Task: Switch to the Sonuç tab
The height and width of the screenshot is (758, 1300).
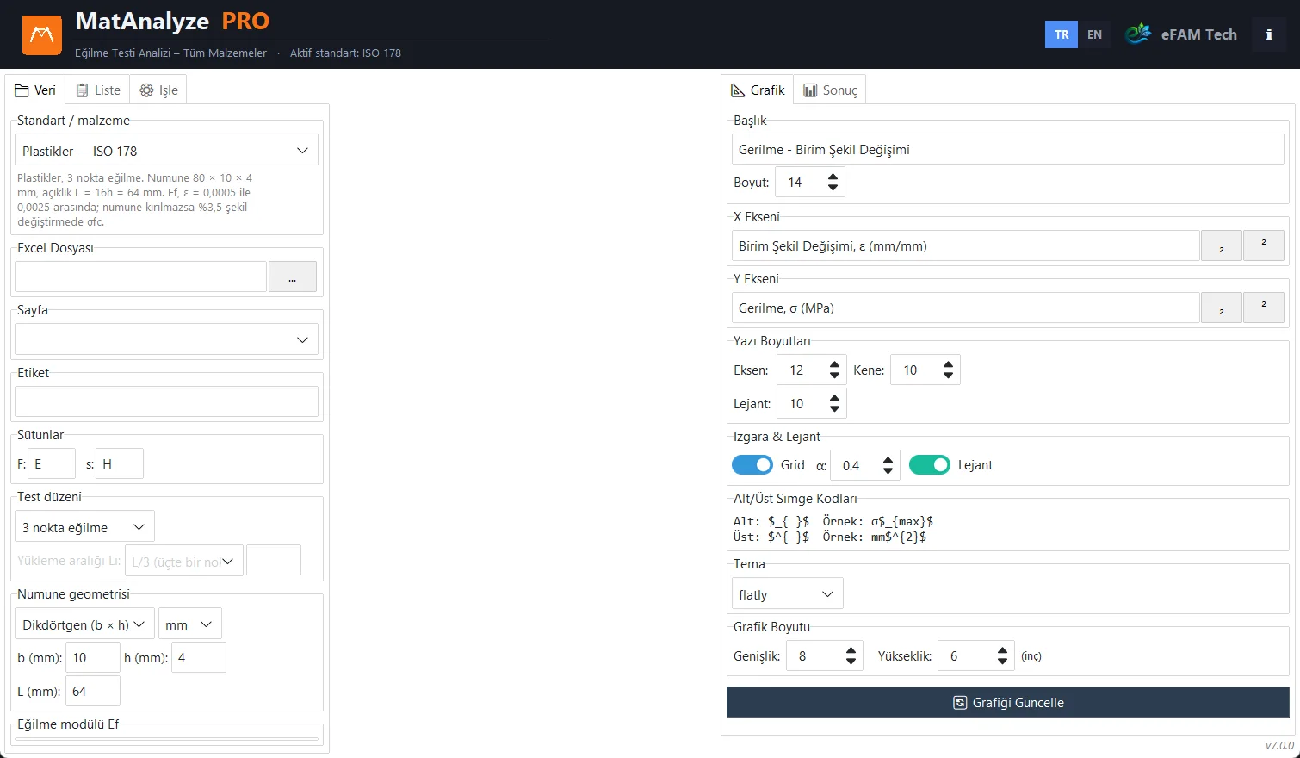Action: pos(831,90)
